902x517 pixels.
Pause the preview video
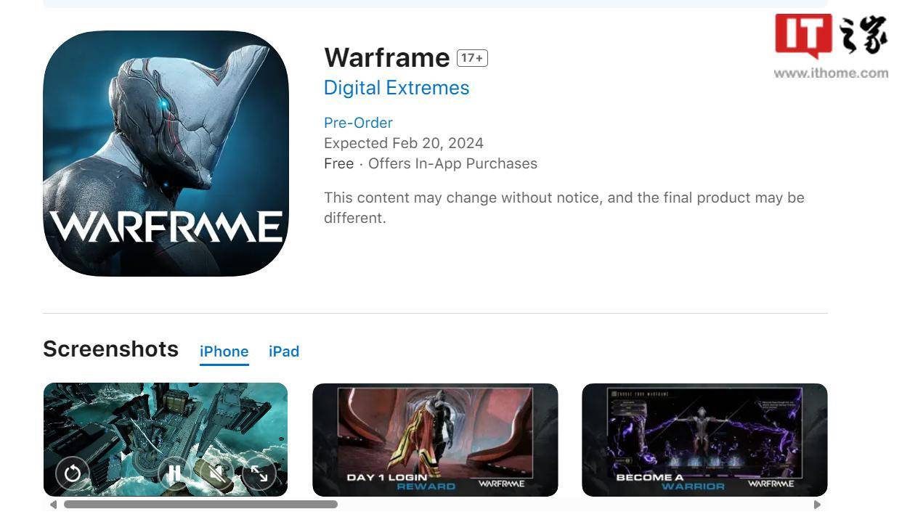tap(174, 473)
